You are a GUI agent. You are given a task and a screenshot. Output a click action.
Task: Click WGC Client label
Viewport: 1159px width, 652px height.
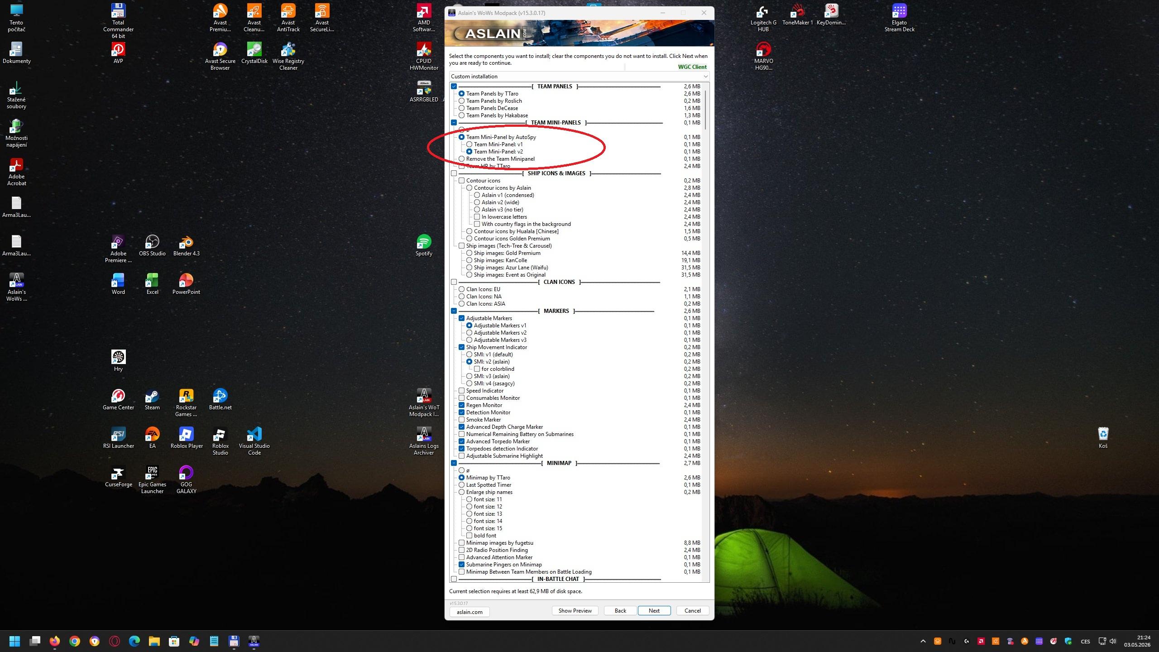click(692, 67)
